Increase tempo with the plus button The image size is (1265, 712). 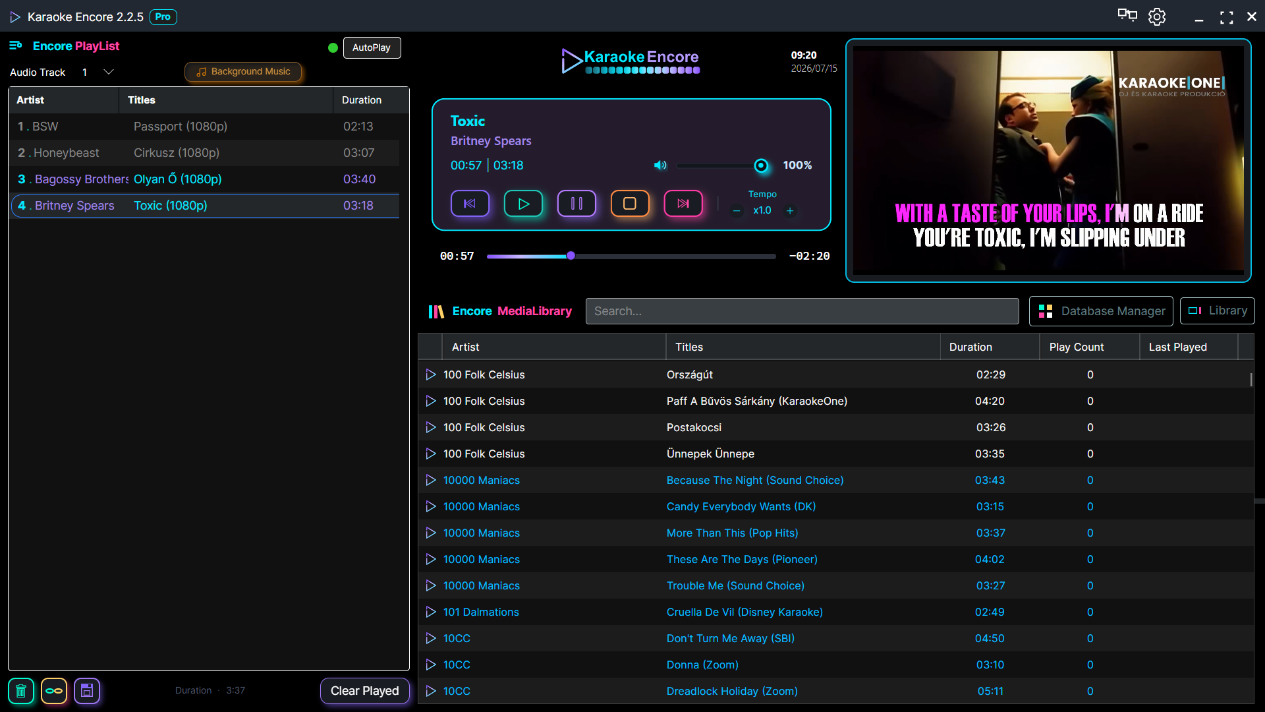click(790, 211)
